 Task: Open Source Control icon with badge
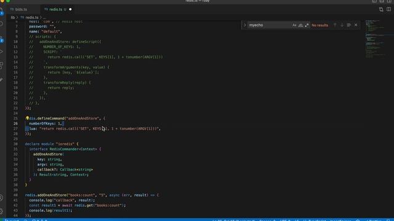coord(1,39)
